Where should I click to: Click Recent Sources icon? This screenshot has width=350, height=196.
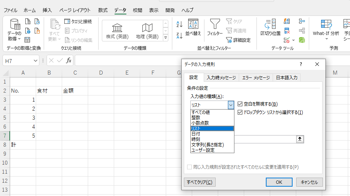click(x=37, y=21)
